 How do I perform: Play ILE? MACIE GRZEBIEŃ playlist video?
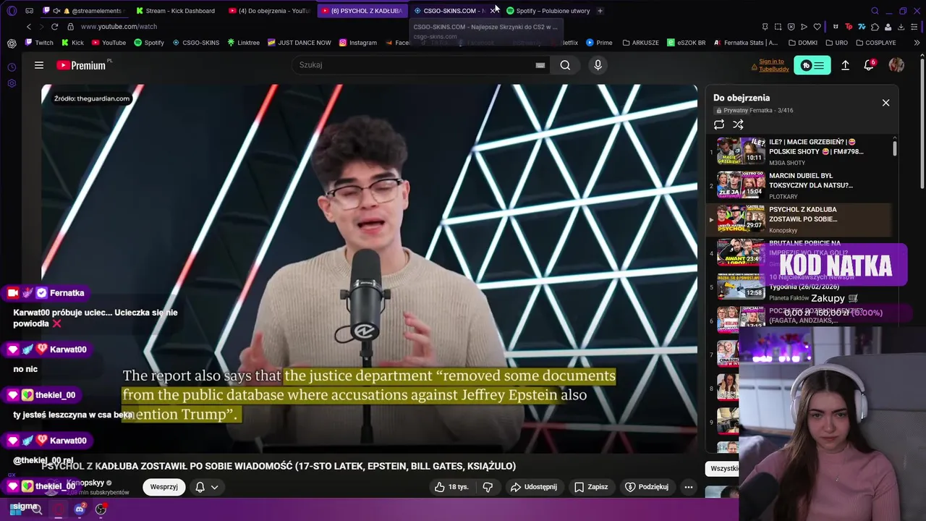click(x=800, y=152)
